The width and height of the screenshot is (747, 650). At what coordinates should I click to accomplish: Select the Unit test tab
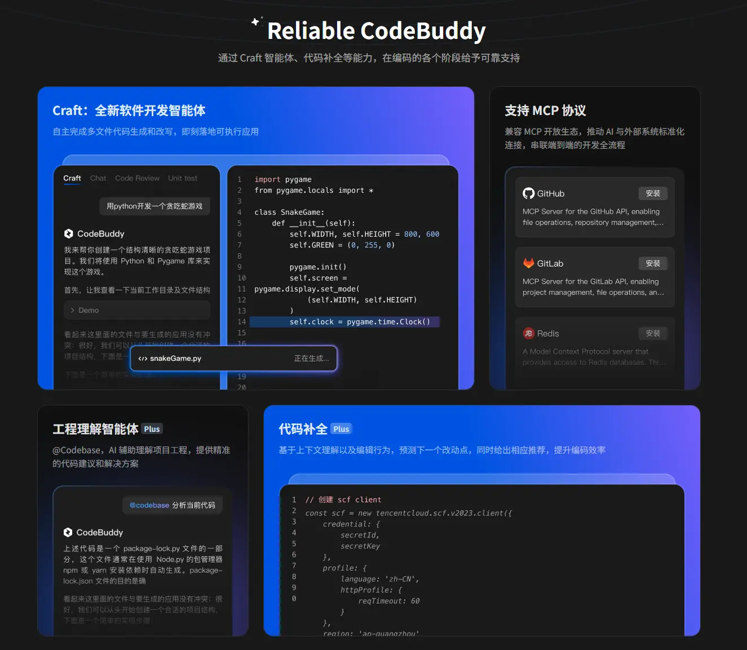pyautogui.click(x=183, y=178)
